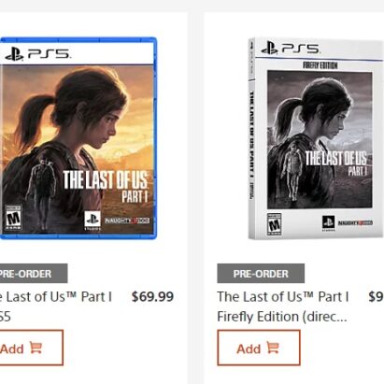Click the ESRB M rating on the Firefly Edition box
This screenshot has height=384, width=384.
tap(275, 224)
